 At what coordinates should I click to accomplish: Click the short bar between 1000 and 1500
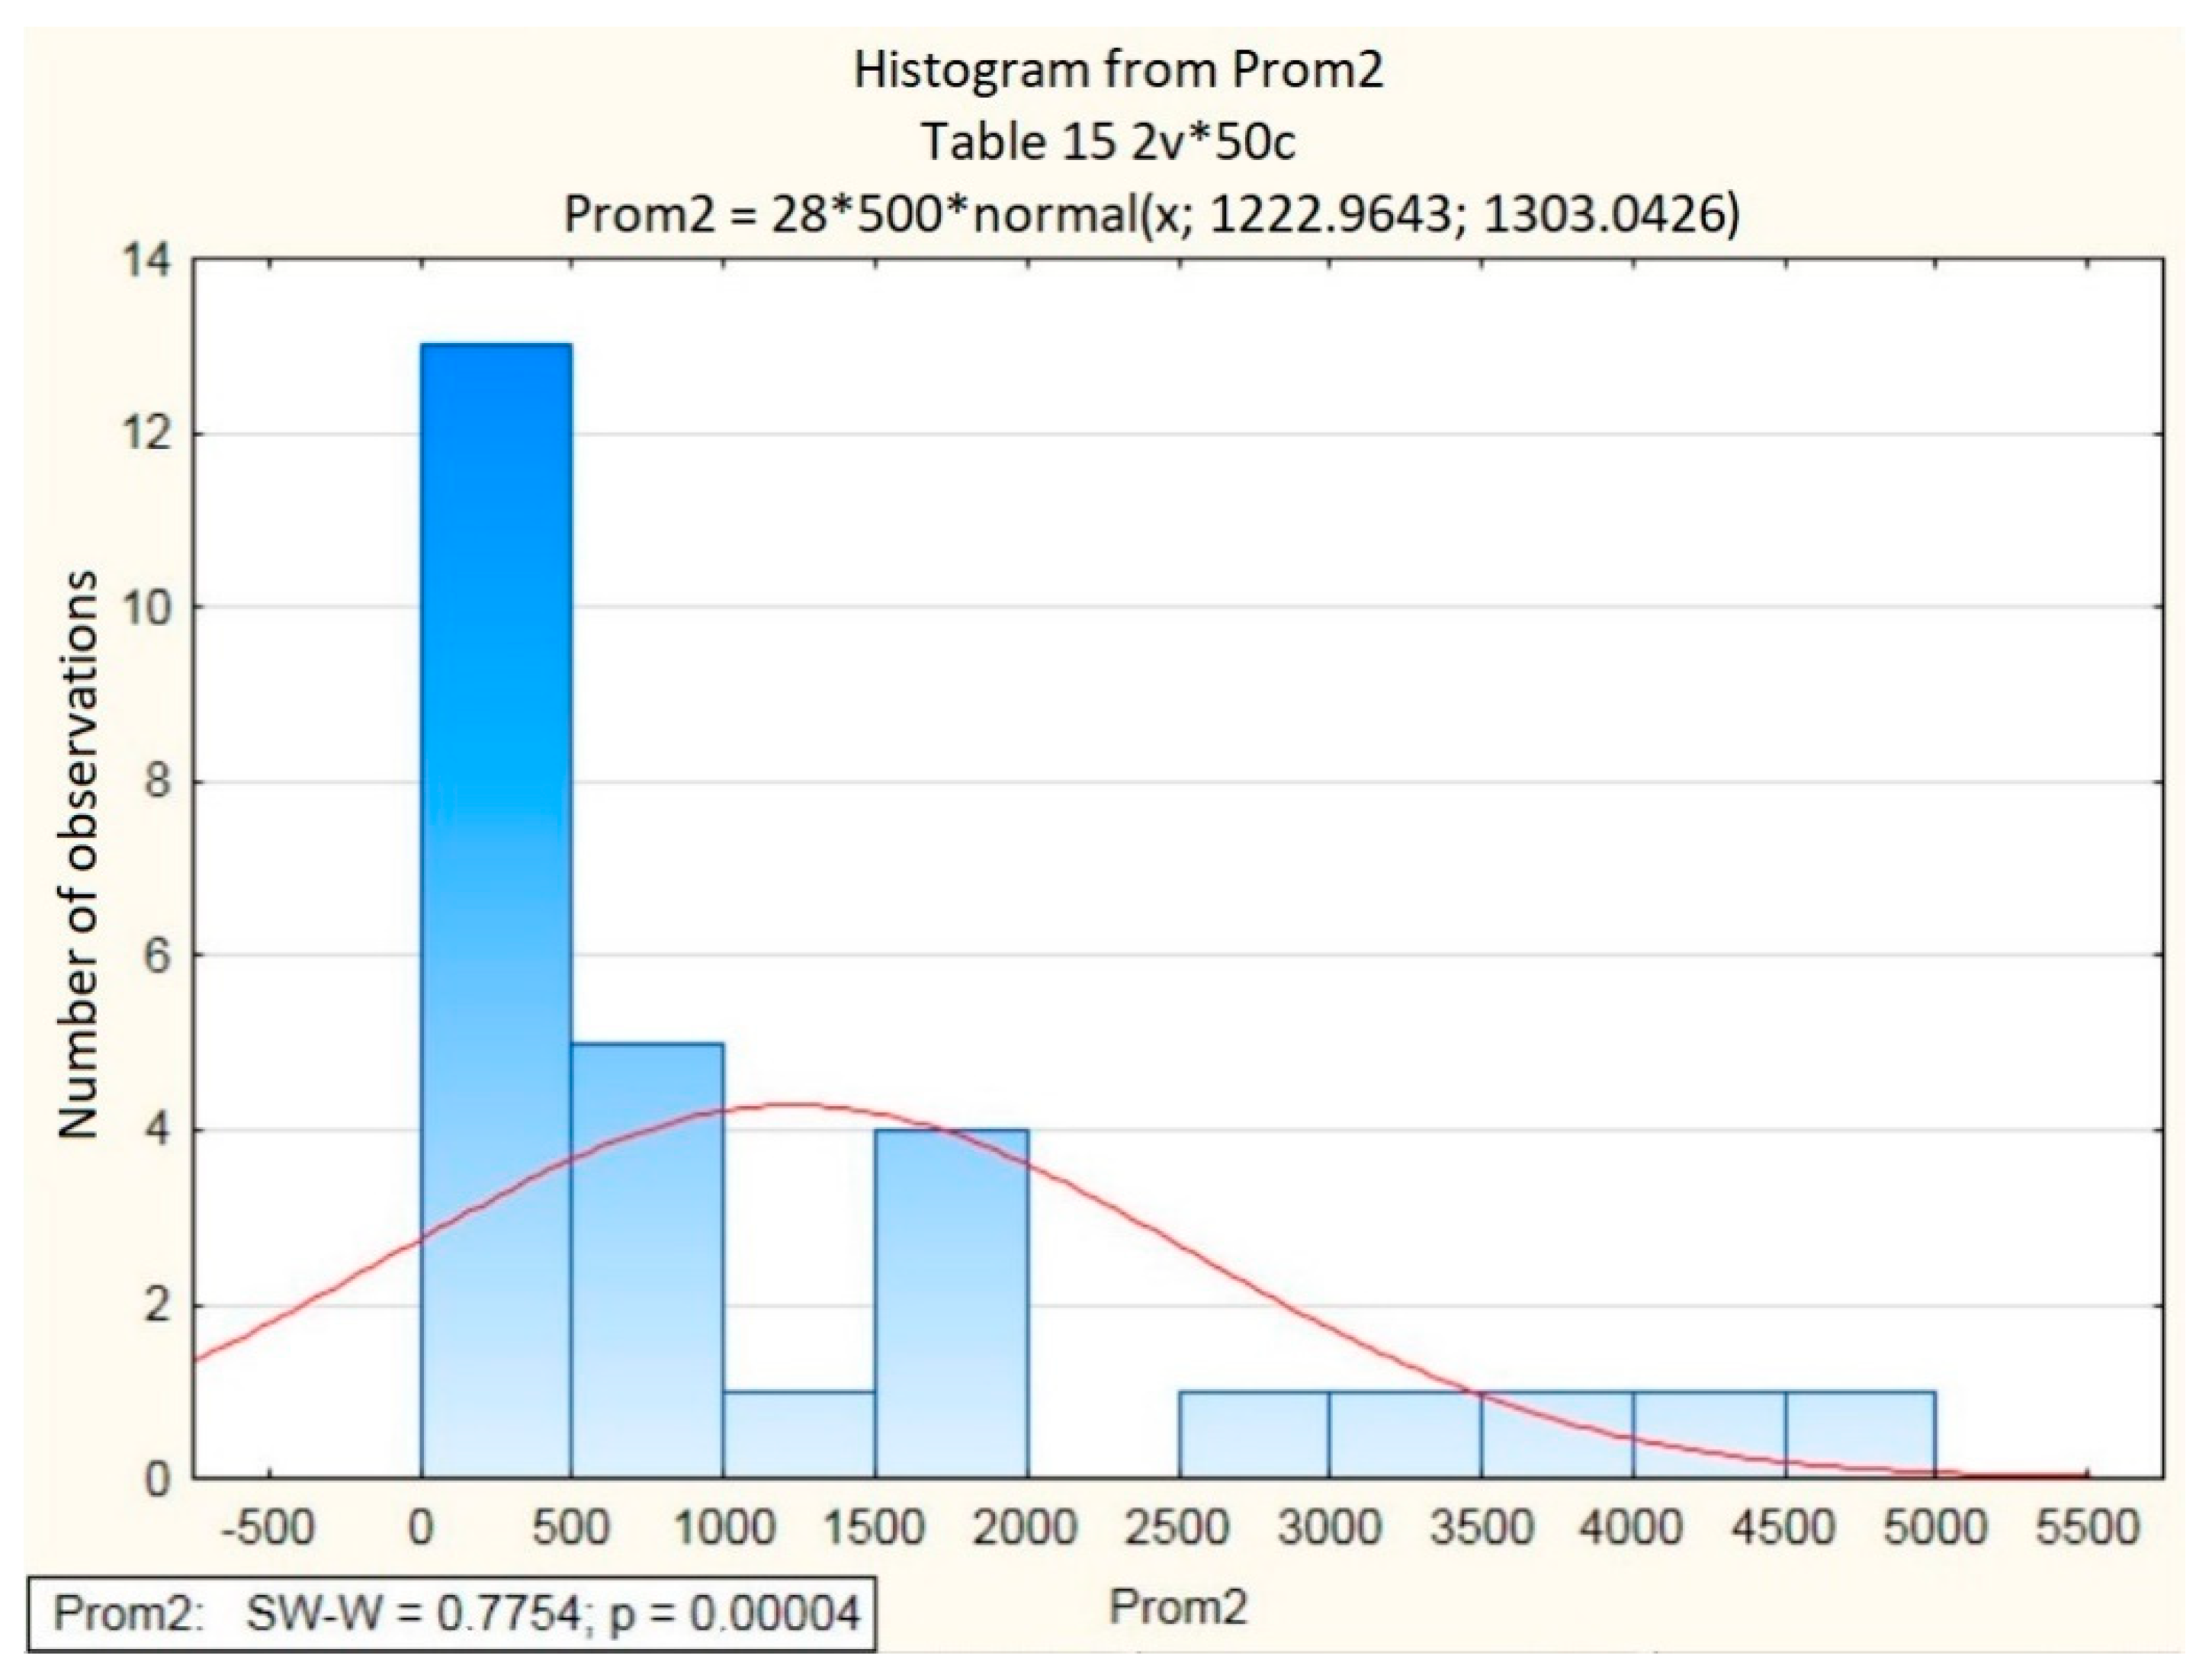pyautogui.click(x=799, y=1434)
